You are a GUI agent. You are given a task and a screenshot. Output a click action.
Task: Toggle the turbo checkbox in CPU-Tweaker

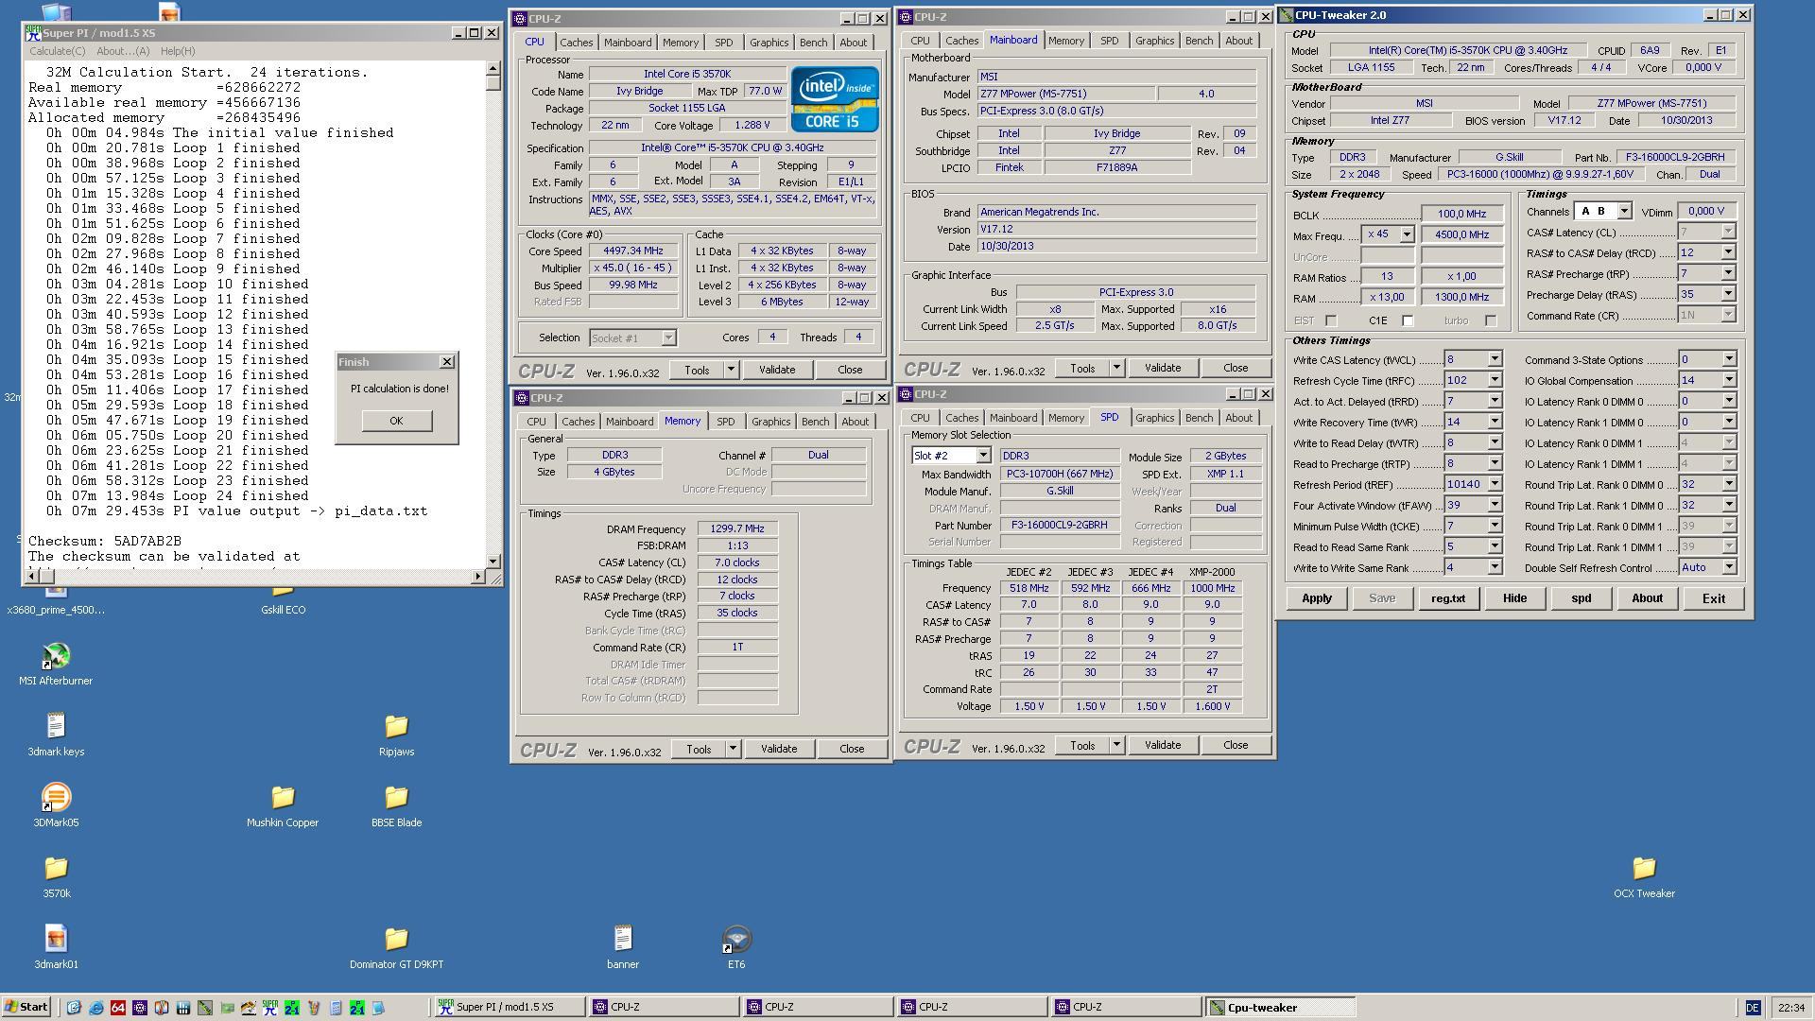tap(1491, 320)
